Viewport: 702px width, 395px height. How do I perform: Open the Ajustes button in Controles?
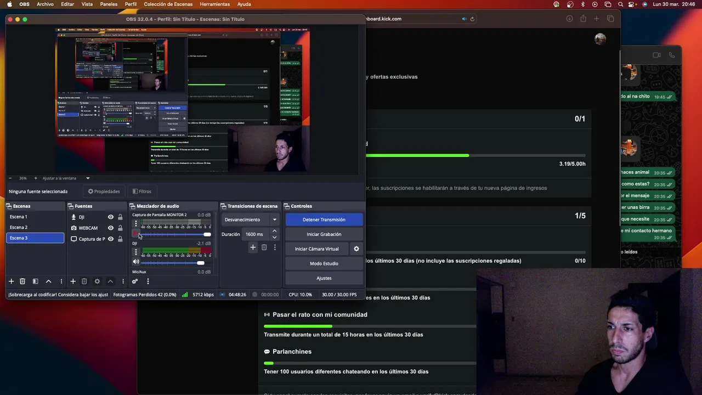[324, 278]
